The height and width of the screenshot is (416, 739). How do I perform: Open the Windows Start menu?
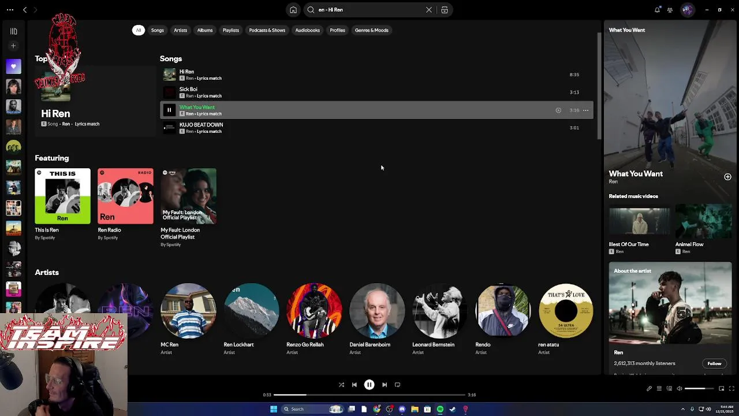click(x=274, y=409)
